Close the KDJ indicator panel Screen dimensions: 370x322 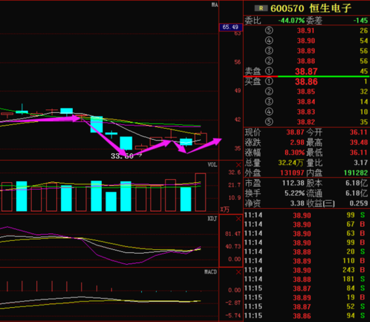coord(239,219)
